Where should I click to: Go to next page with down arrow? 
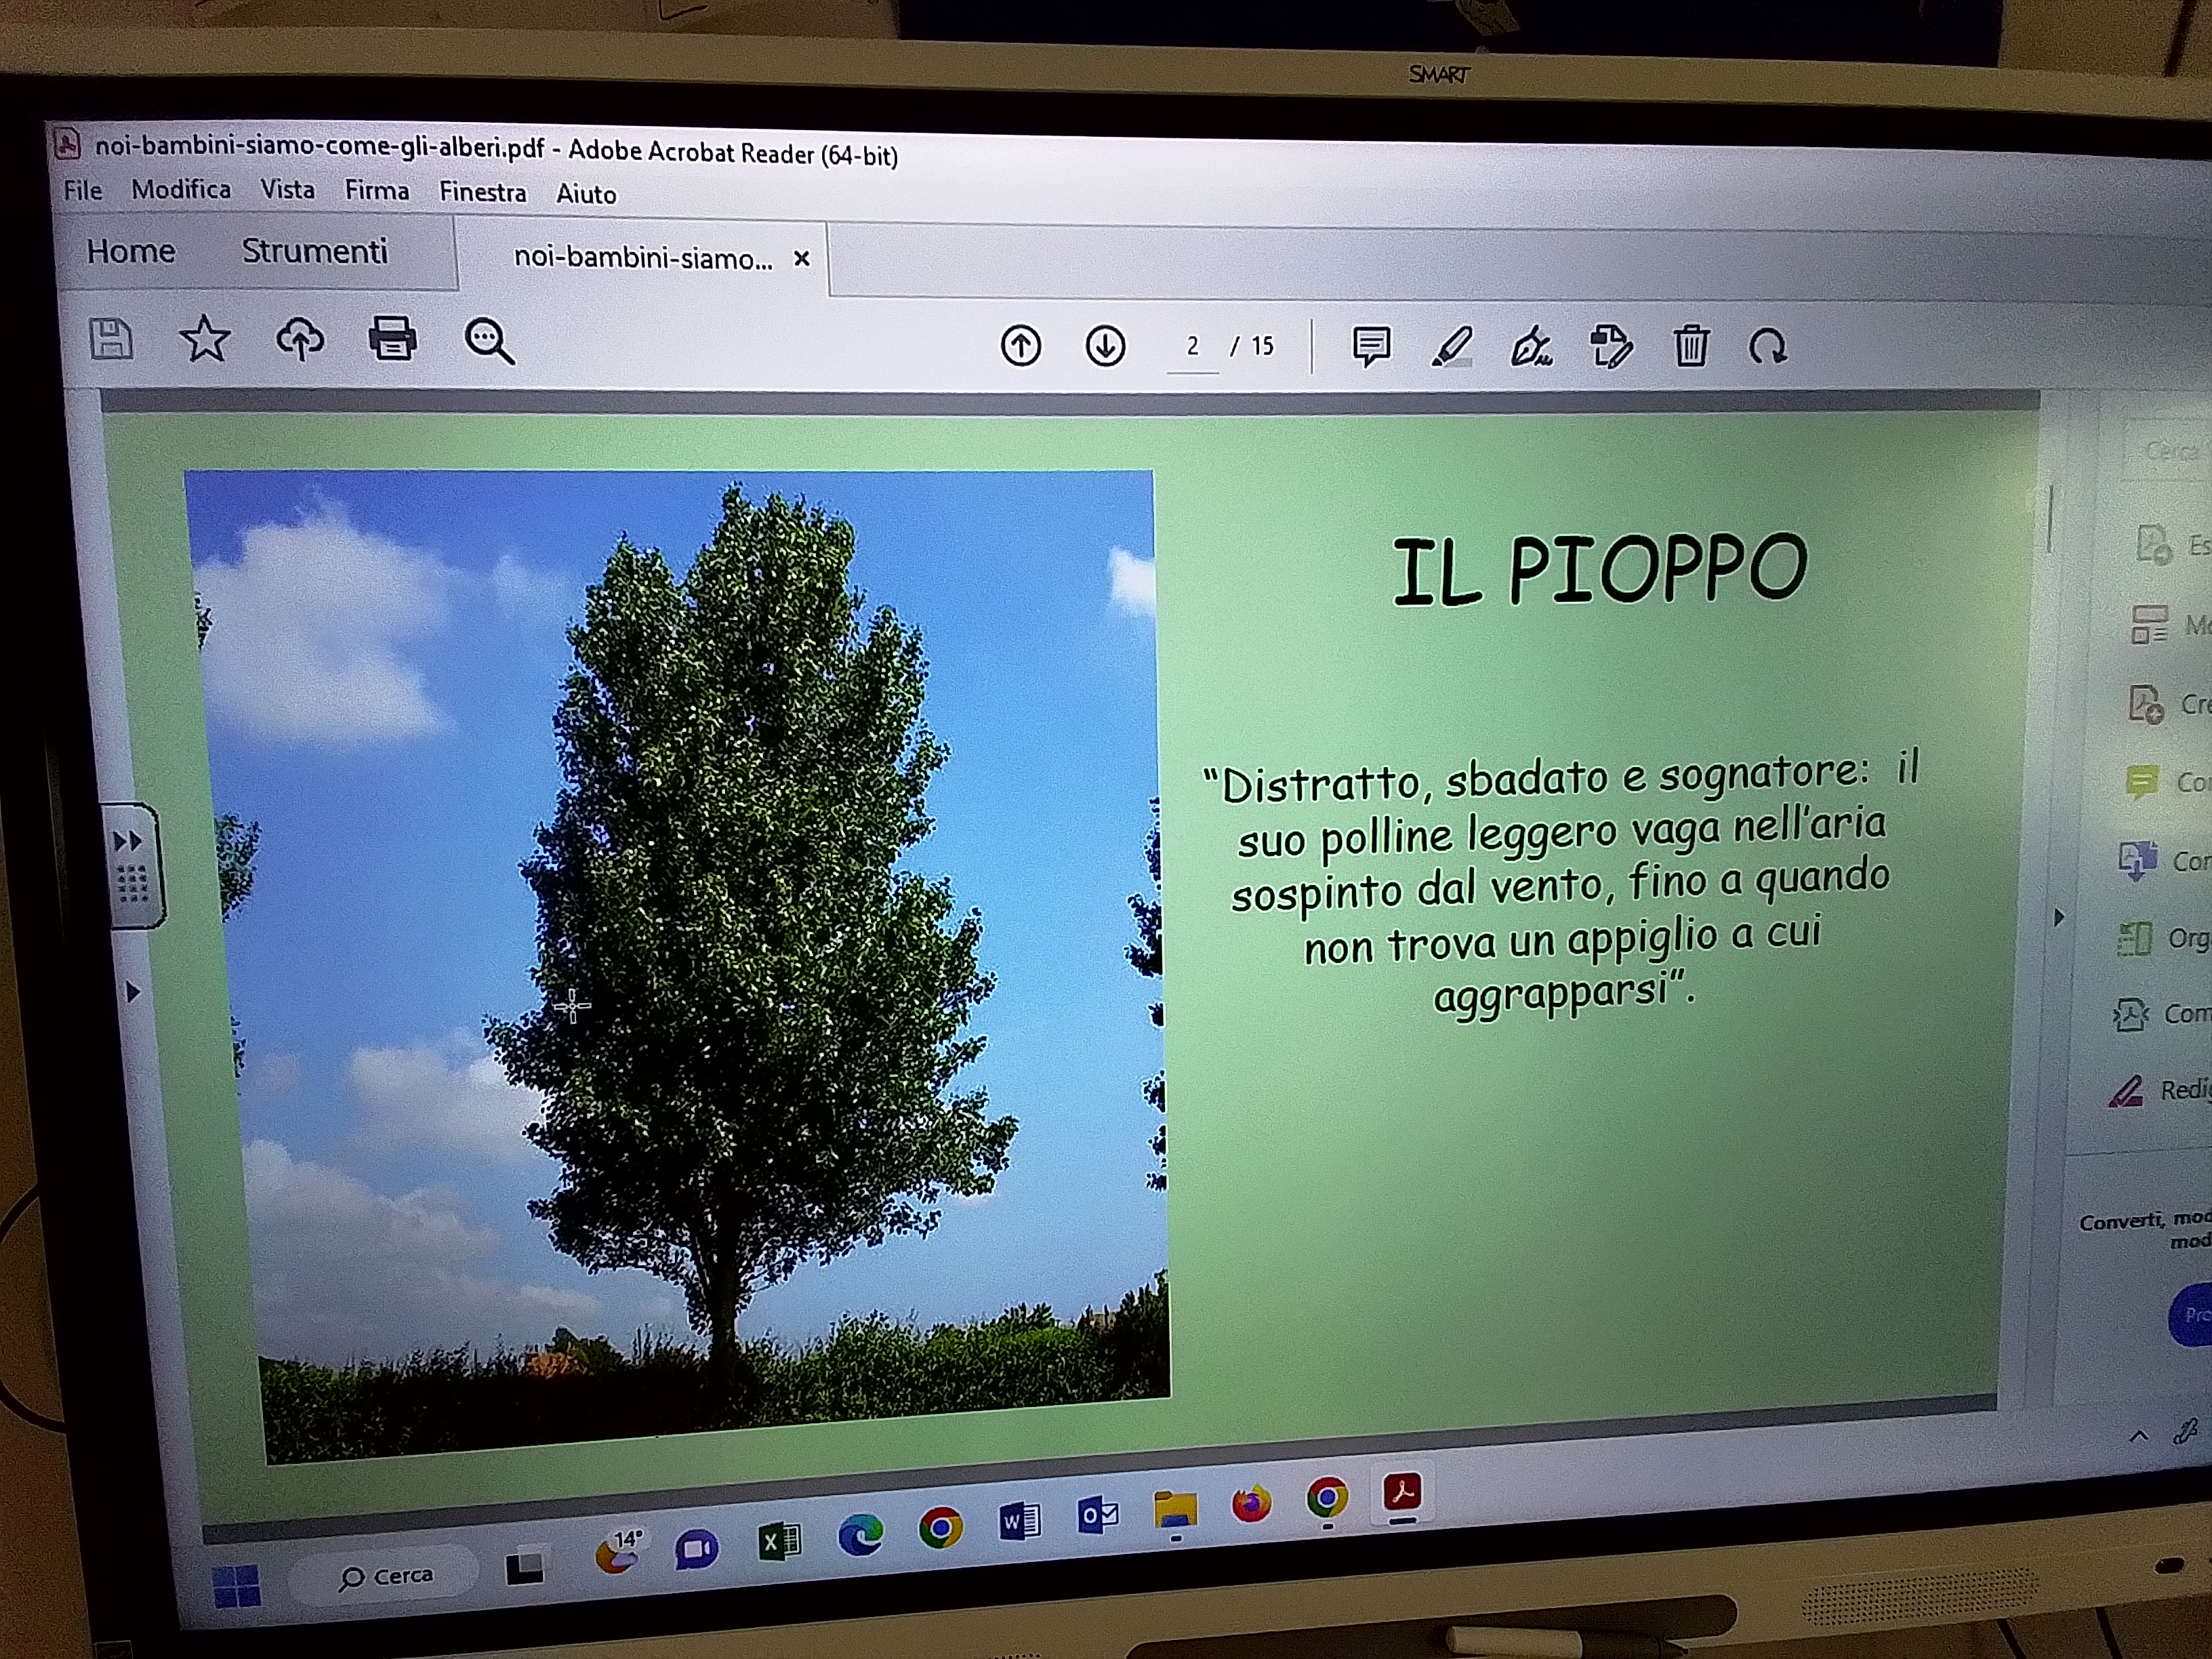[x=1105, y=346]
